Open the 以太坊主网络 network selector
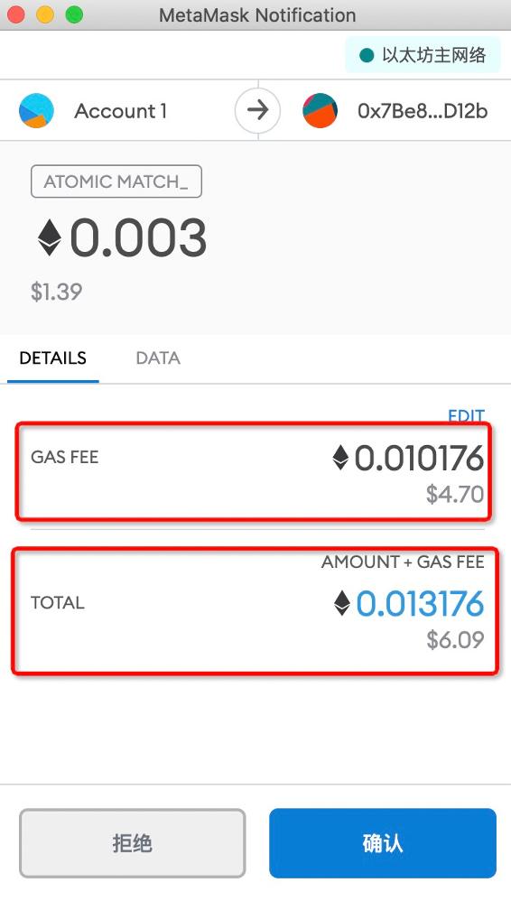The width and height of the screenshot is (511, 901). (423, 55)
